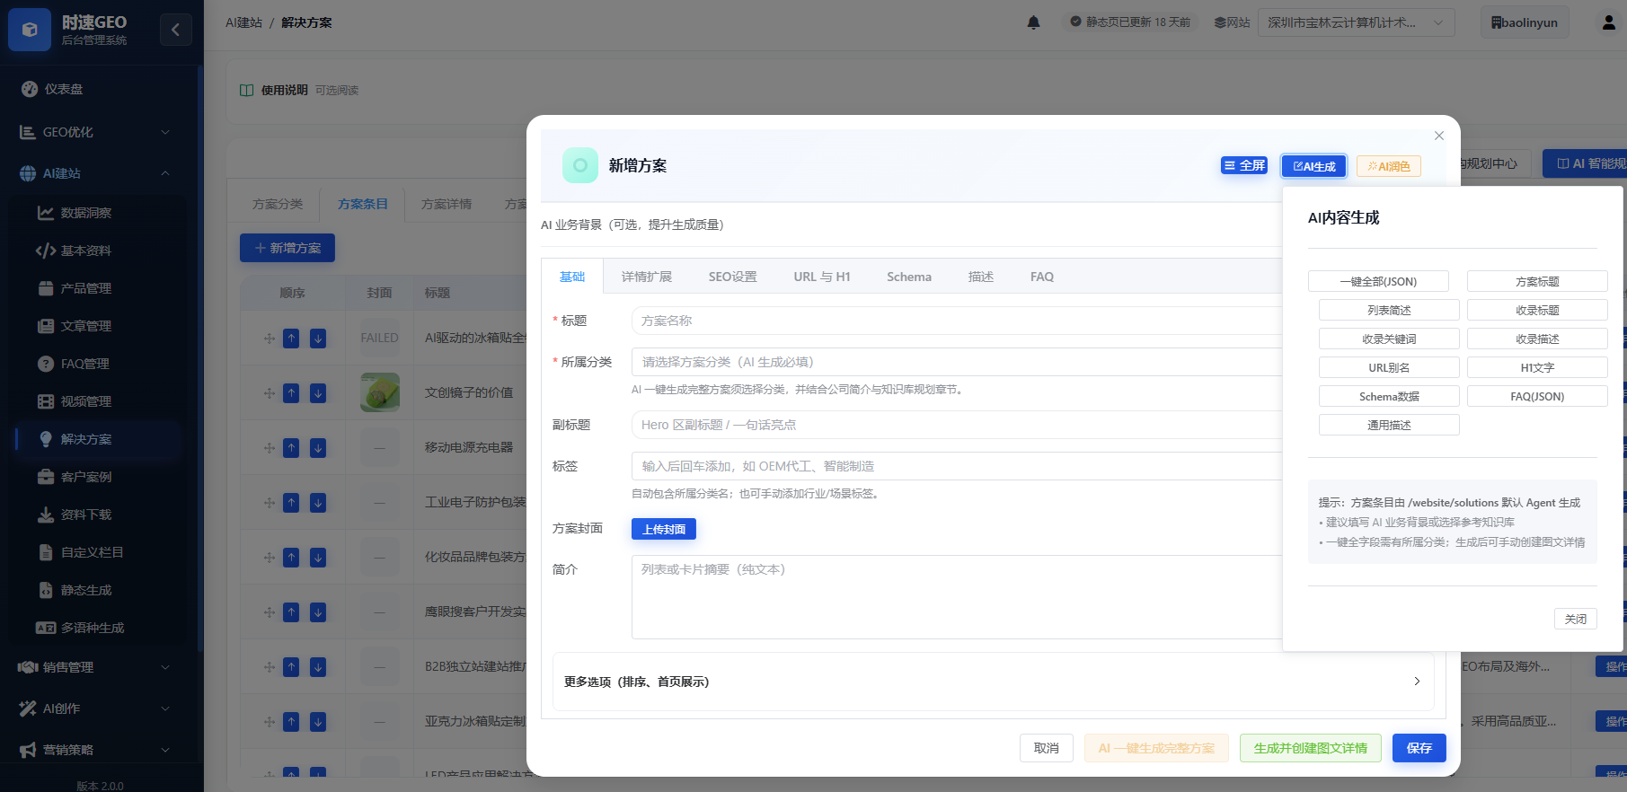Expand the 营销策略 menu
This screenshot has height=792, width=1627.
[96, 750]
